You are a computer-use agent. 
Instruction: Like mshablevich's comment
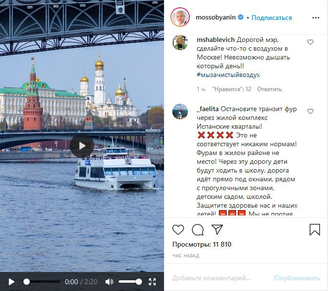tap(310, 42)
